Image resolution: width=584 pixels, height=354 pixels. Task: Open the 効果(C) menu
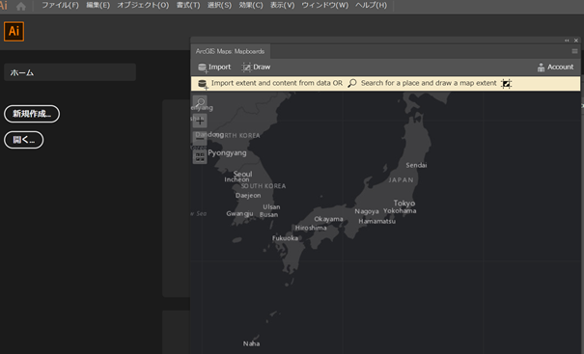[x=251, y=5]
